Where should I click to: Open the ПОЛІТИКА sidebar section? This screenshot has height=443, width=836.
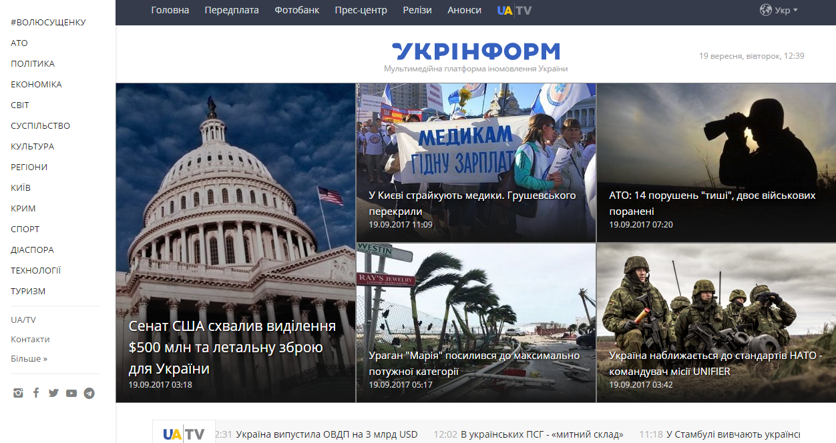[x=33, y=63]
